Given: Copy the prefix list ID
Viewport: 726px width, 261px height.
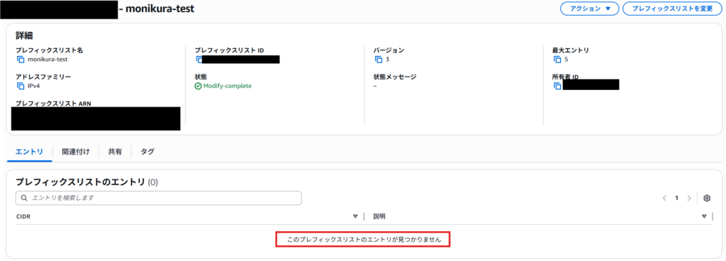Looking at the screenshot, I should [x=199, y=60].
